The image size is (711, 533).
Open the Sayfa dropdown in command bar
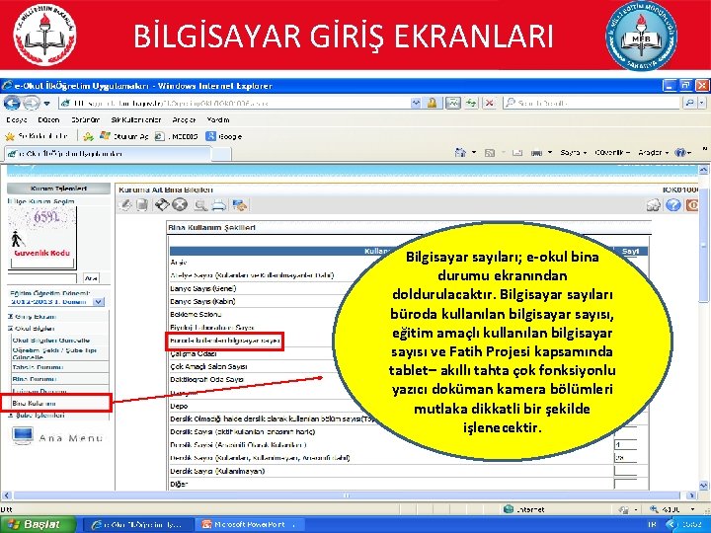[x=573, y=153]
